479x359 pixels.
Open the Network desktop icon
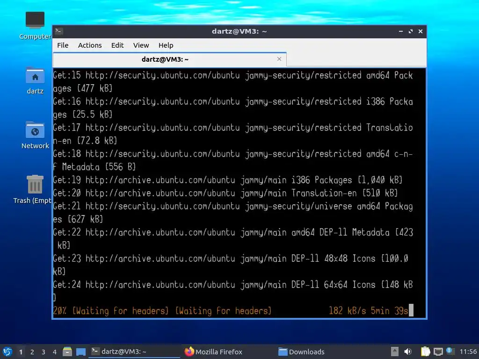point(35,135)
